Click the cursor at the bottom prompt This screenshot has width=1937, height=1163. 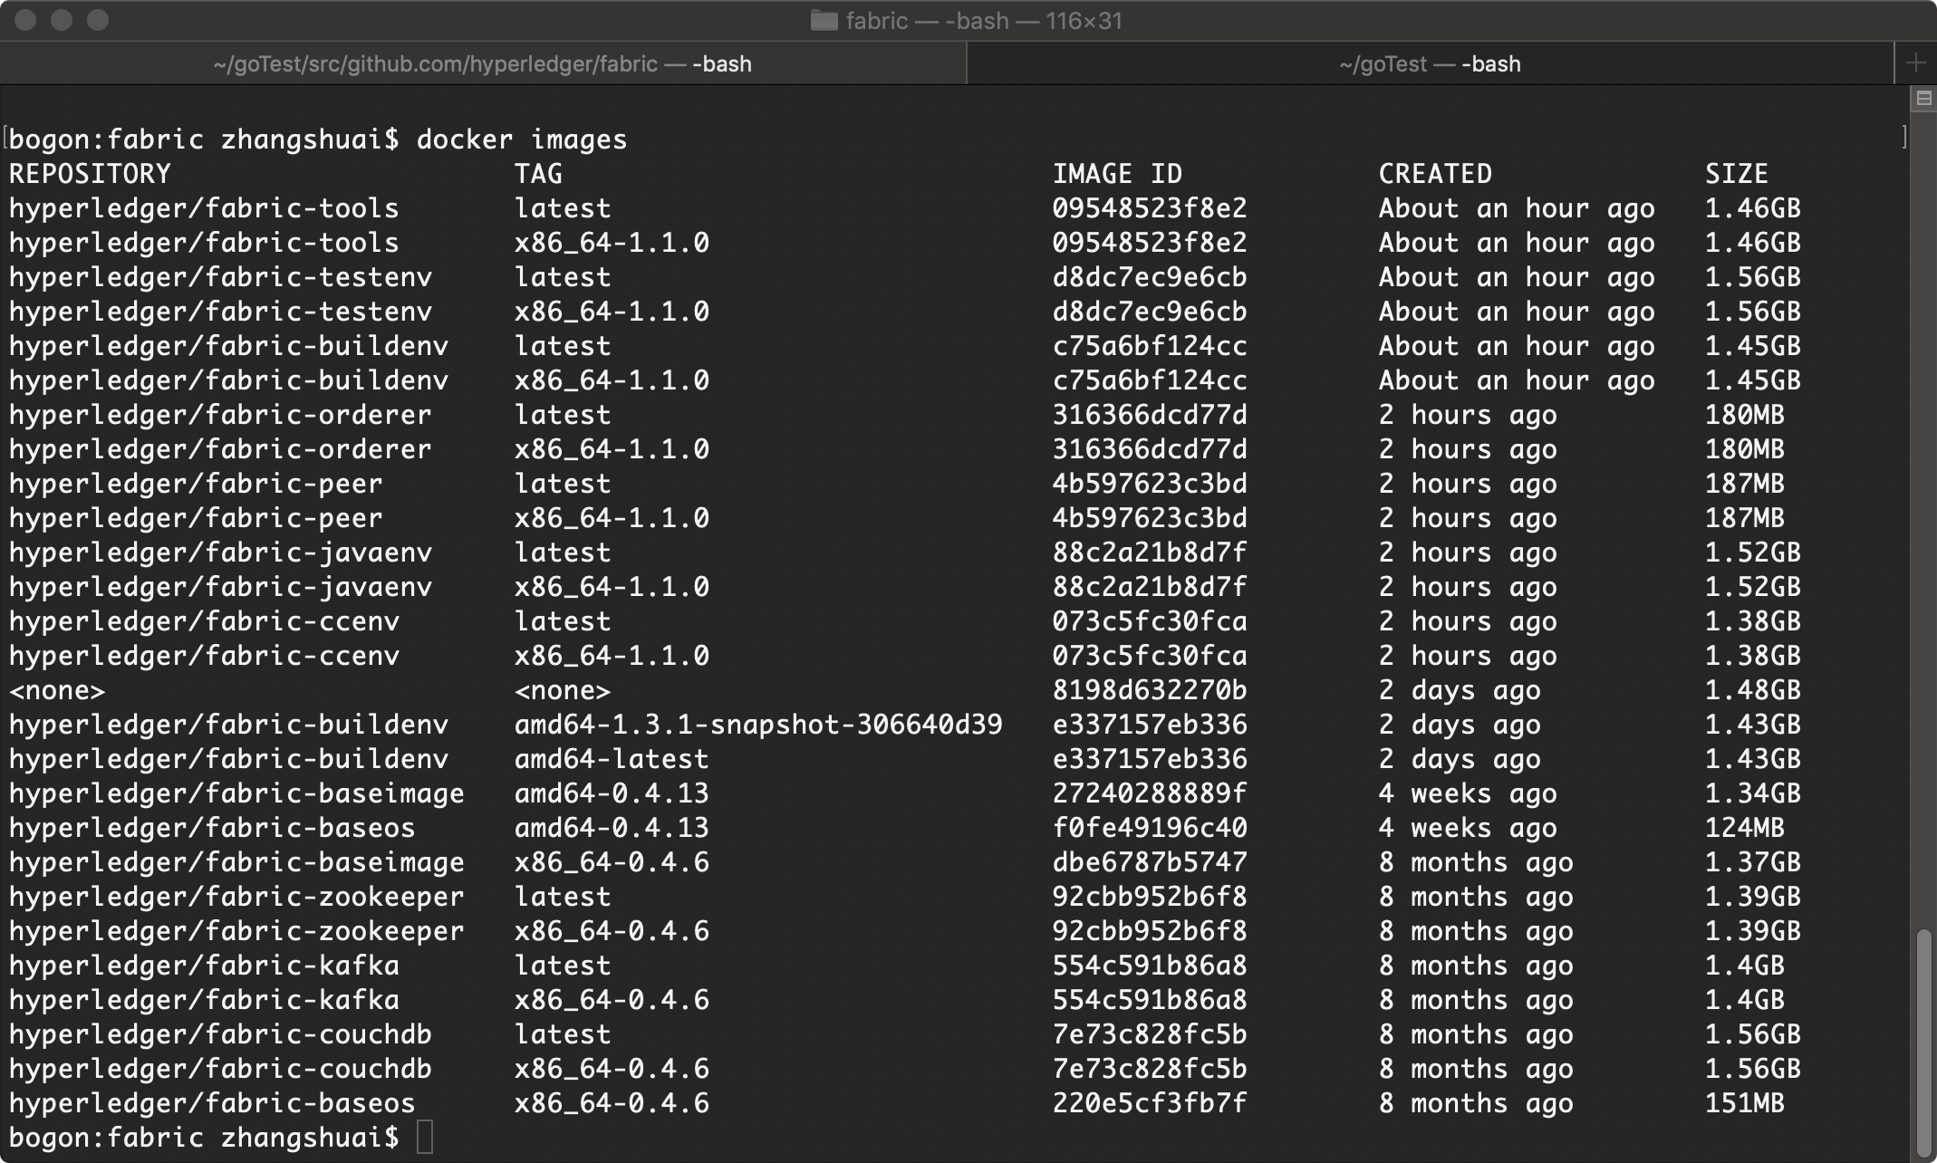(x=425, y=1138)
